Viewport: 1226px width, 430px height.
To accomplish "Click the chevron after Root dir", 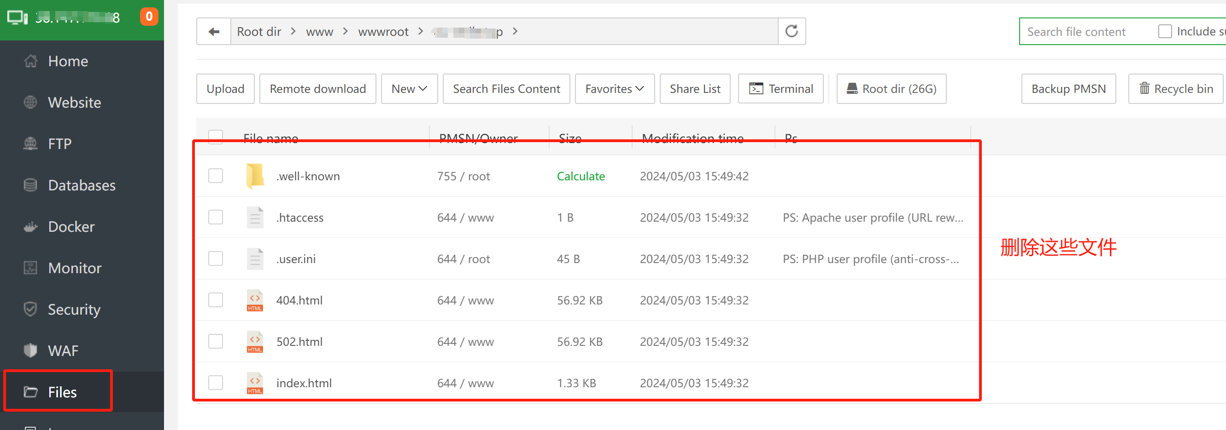I will click(293, 31).
